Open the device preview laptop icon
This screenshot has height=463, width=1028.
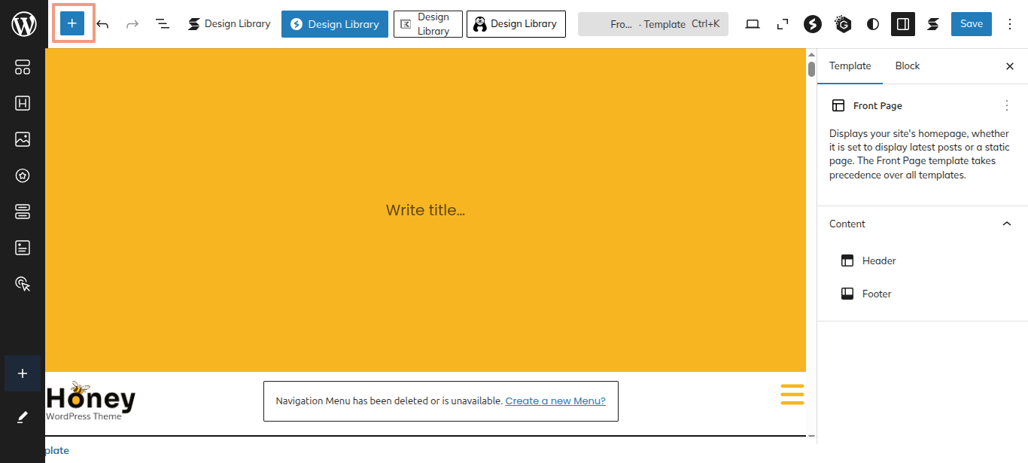pos(753,24)
